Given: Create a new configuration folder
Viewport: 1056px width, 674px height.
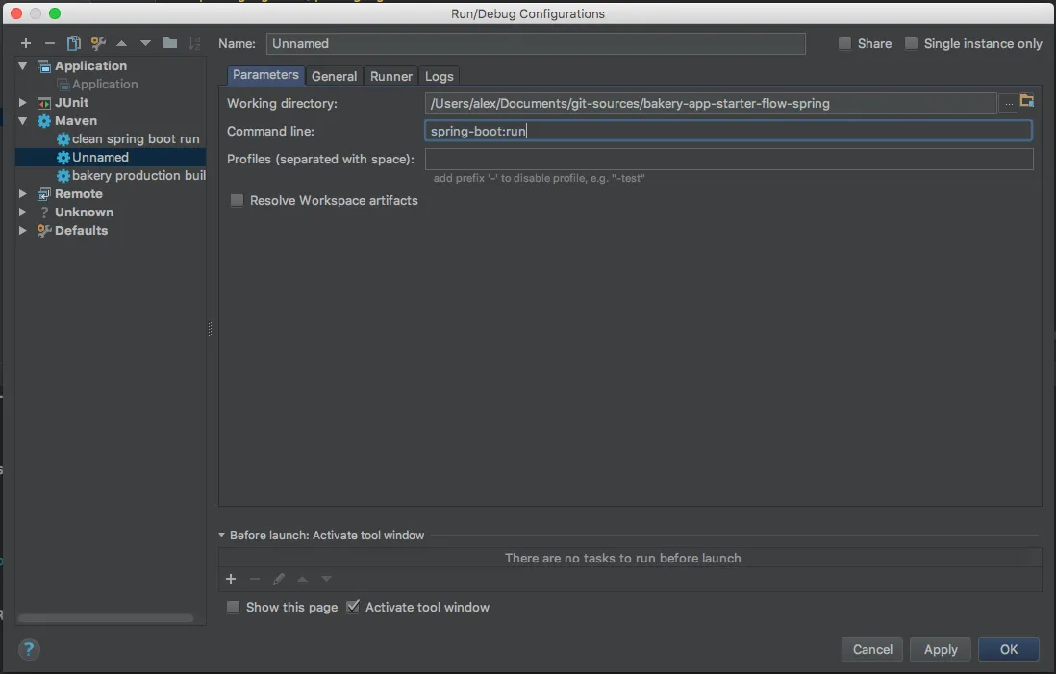Looking at the screenshot, I should click(x=168, y=43).
